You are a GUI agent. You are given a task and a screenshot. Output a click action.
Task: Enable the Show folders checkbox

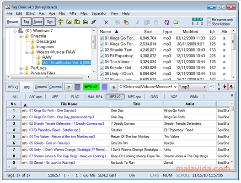pos(209,24)
